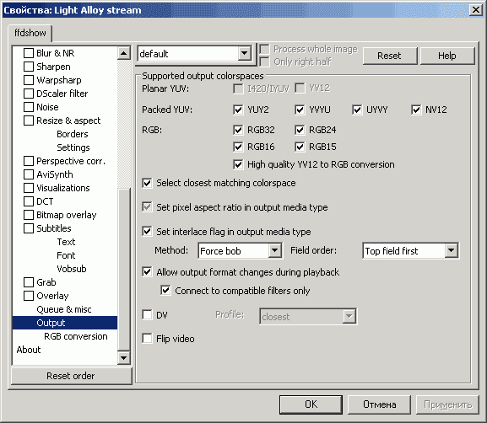Enable the Flip video checkbox
487x423 pixels.
point(147,339)
